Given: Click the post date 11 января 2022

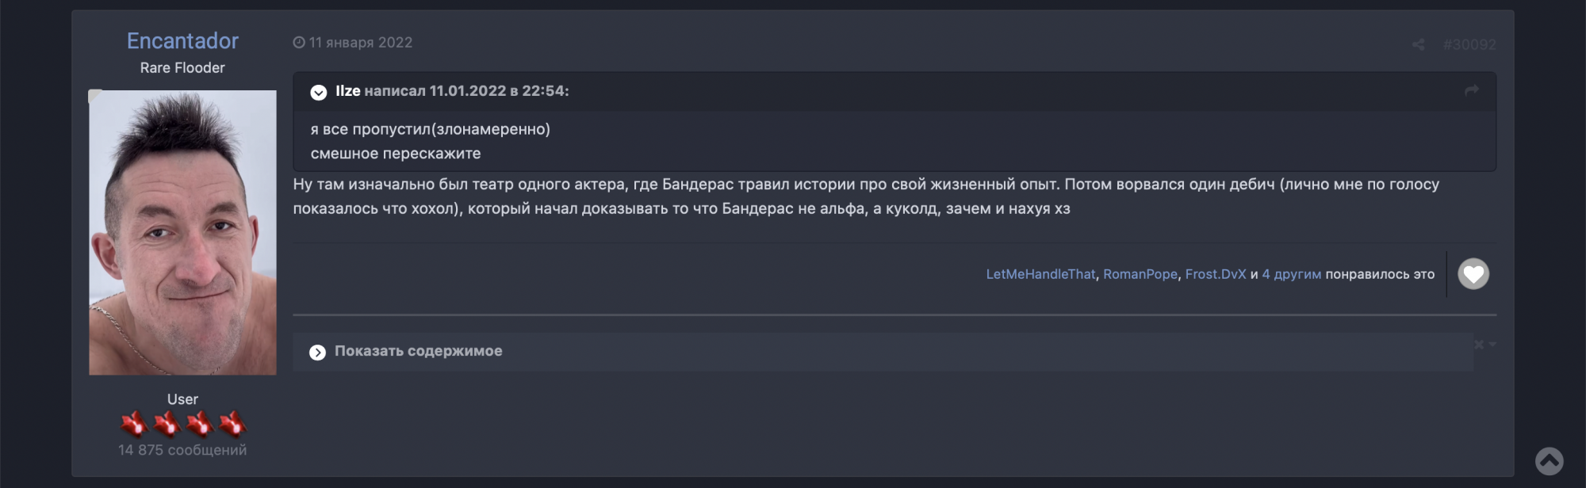Looking at the screenshot, I should point(361,43).
